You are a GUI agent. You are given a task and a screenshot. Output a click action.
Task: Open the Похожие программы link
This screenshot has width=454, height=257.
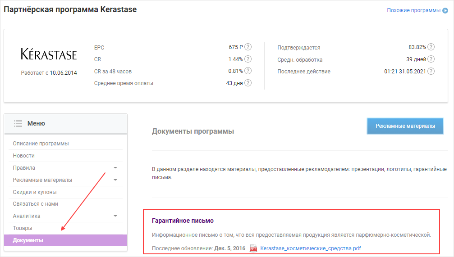point(413,10)
